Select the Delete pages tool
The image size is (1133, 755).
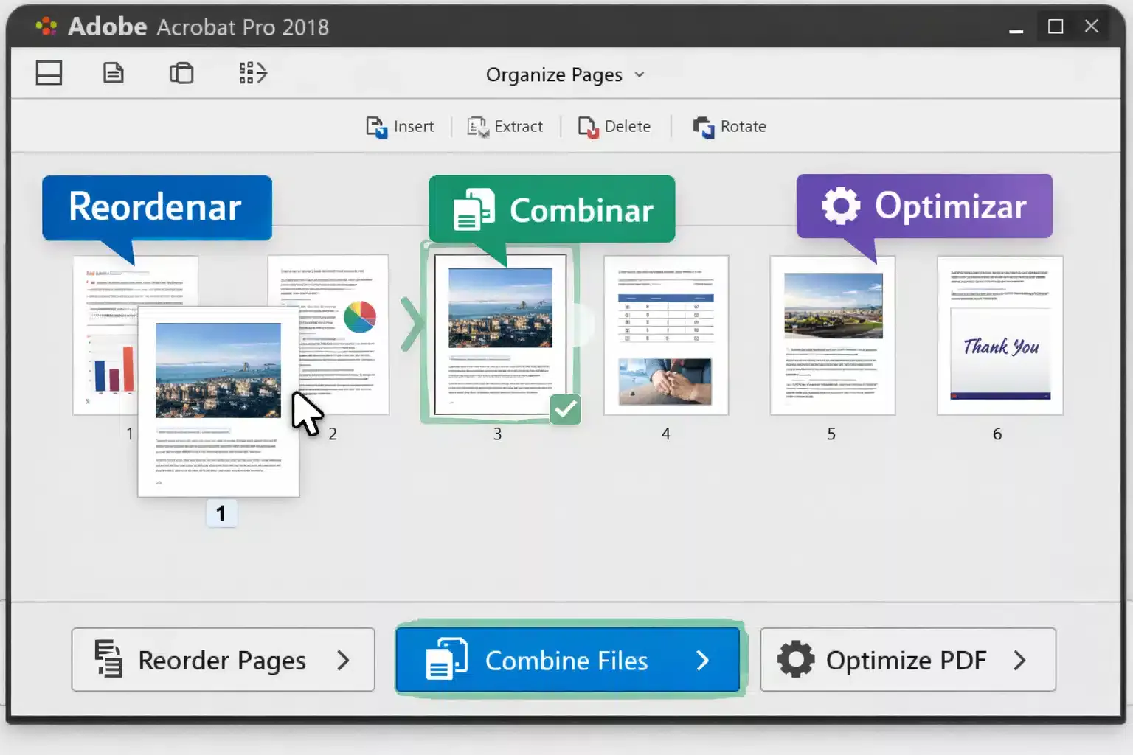tap(614, 126)
